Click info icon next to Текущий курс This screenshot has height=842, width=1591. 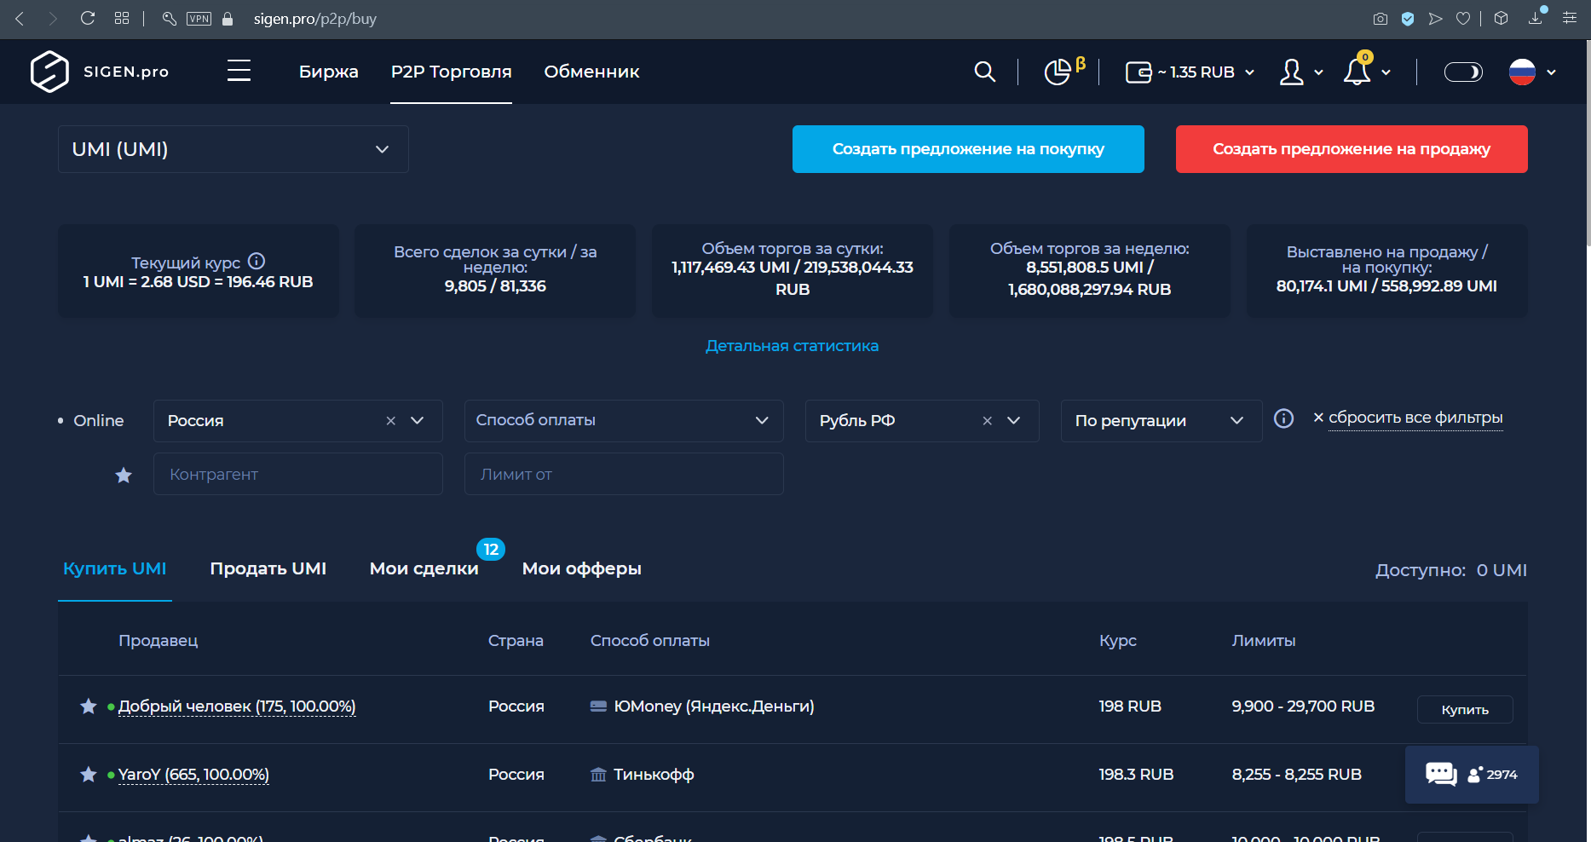coord(257,262)
